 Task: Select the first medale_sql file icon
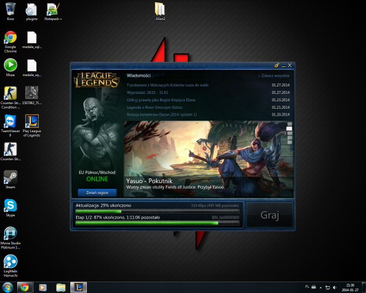point(32,39)
